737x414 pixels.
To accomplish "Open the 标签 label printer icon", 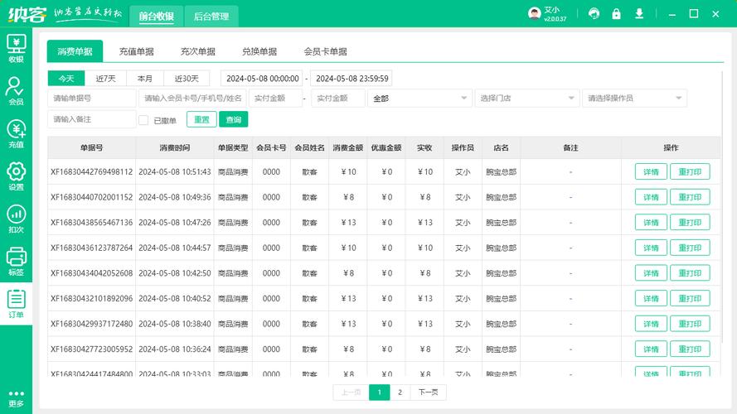I will pyautogui.click(x=16, y=262).
